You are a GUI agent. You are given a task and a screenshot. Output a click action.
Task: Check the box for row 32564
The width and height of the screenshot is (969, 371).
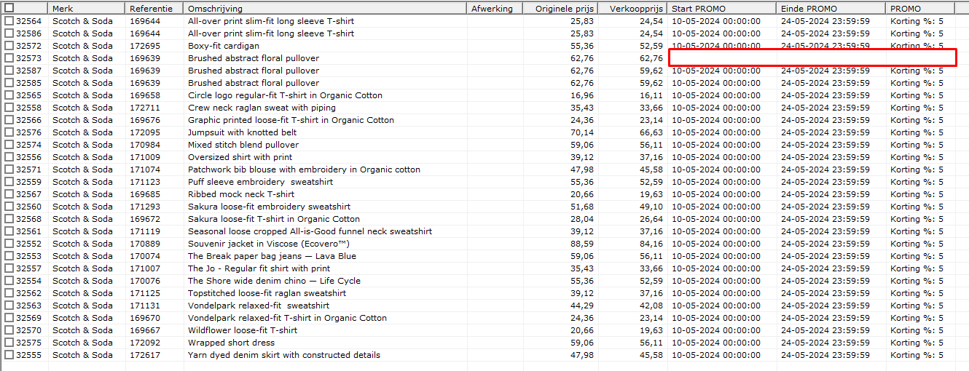[x=9, y=21]
